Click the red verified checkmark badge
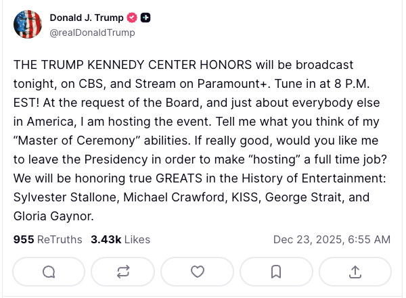 point(131,18)
